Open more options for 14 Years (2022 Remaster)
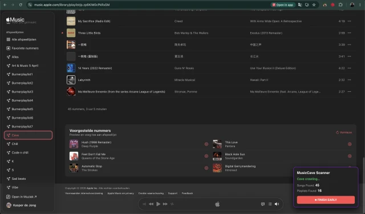The image size is (365, 214). [349, 68]
